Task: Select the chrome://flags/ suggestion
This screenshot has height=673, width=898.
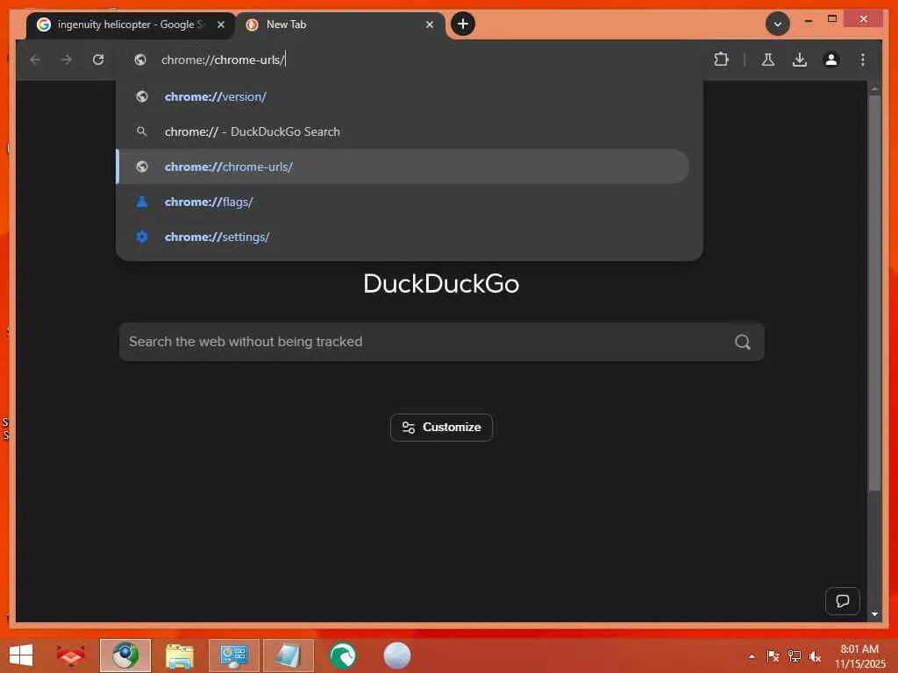Action: 403,202
